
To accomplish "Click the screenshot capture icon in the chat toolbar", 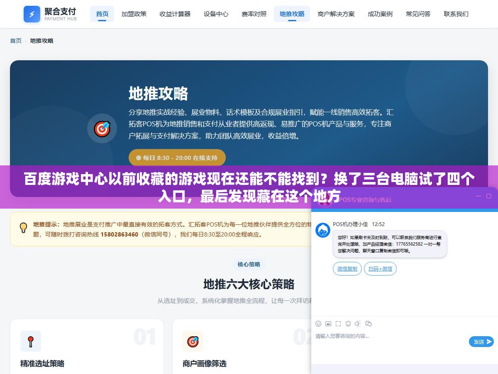I will (338, 324).
